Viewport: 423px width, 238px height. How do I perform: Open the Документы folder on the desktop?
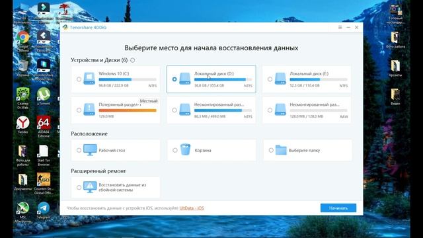23,179
